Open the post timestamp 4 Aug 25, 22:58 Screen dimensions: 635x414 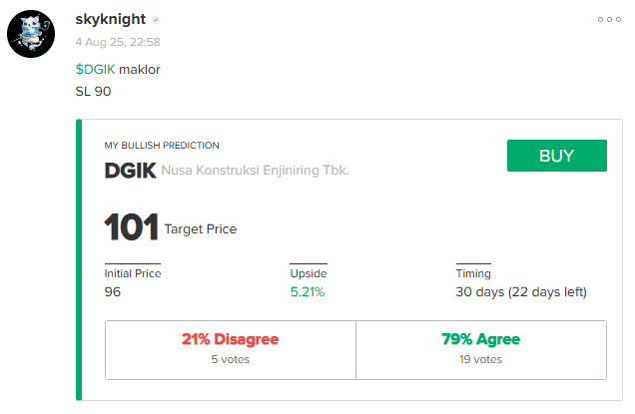tap(118, 42)
